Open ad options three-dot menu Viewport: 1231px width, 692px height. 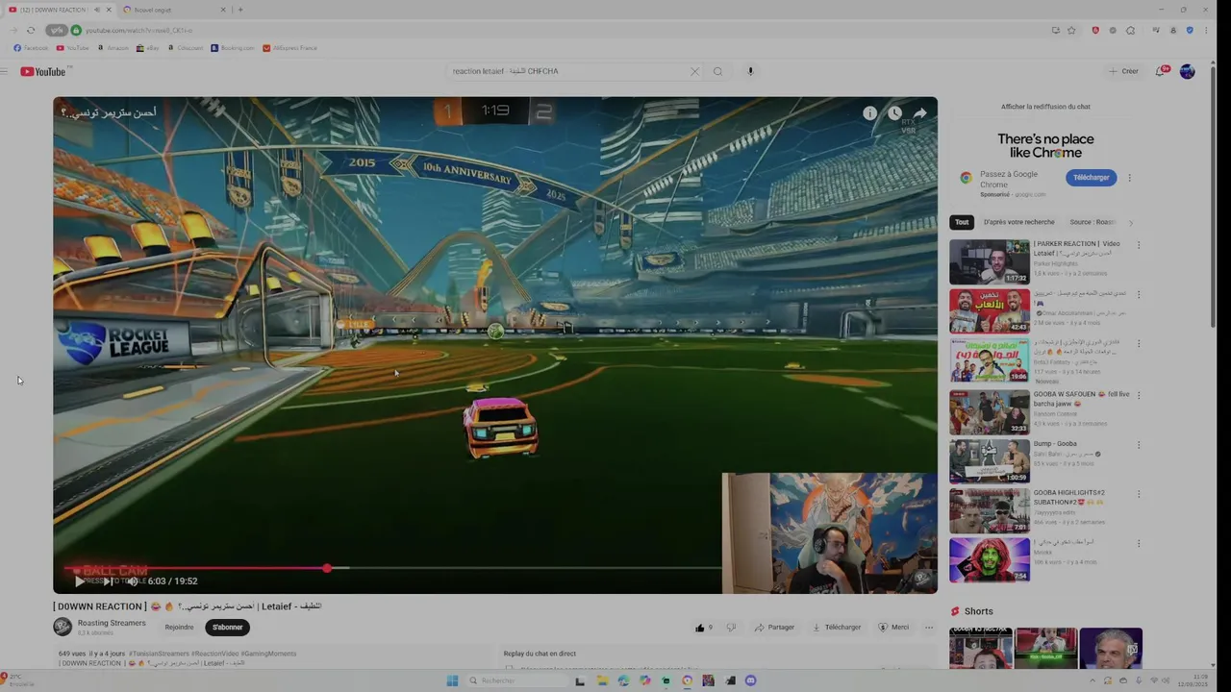click(1129, 178)
